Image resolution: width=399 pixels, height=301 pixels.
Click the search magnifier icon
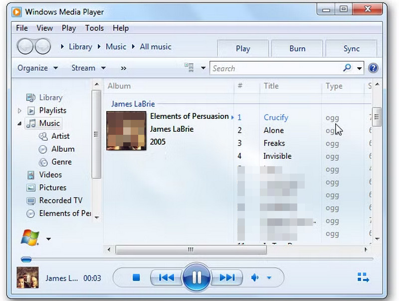[x=347, y=68]
